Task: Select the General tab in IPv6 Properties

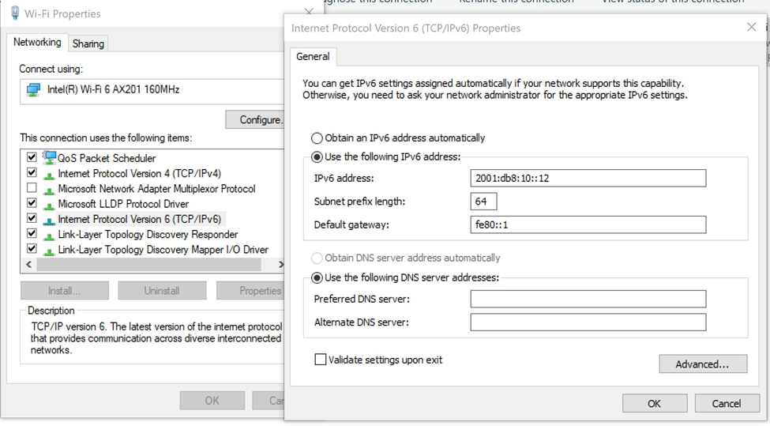Action: pos(313,56)
